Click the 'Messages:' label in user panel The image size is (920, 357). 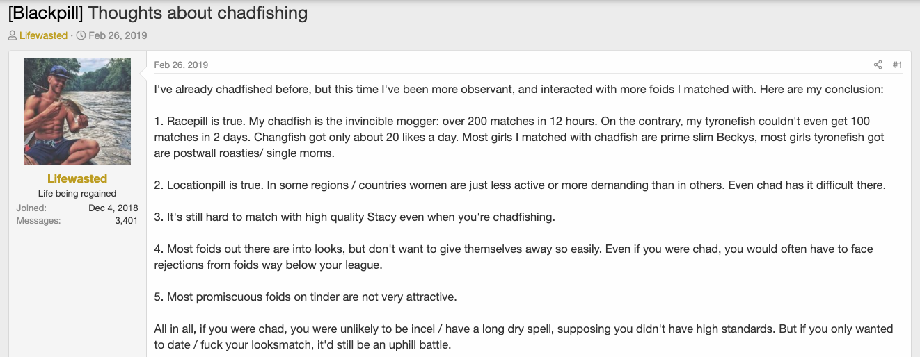38,221
